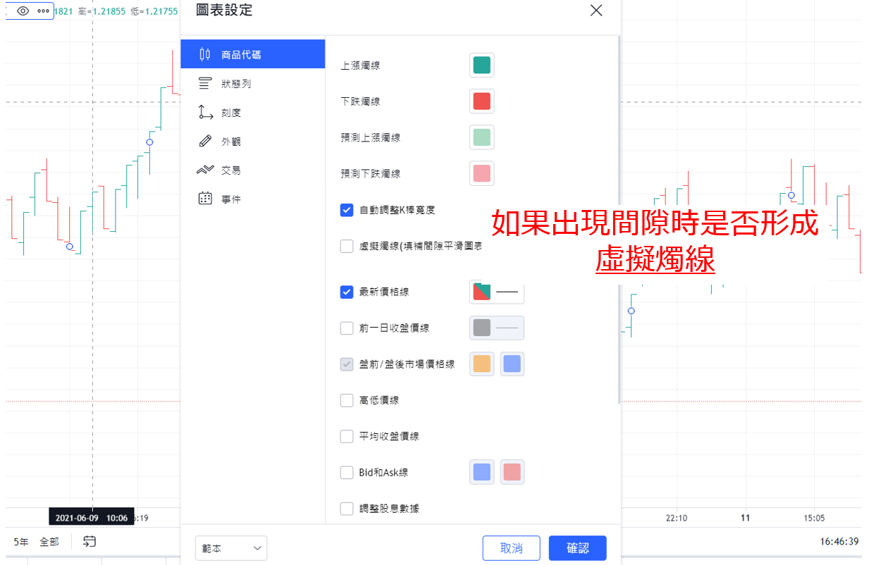Pick orange pre-market price line color
Screen dimensions: 876x565
point(482,364)
